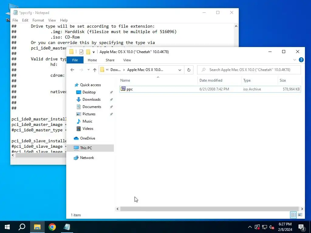Viewport: 311px width, 233px height.
Task: Click the Desktop pin icon
Action: 111,92
